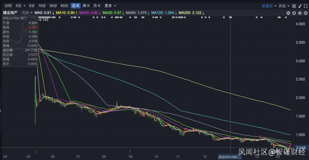This screenshot has height=160, width=309.
Task: Expand the 更多 more periods dropdown
Action: coord(110,6)
